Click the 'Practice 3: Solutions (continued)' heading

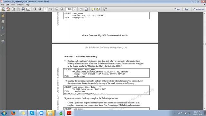point(81,57)
